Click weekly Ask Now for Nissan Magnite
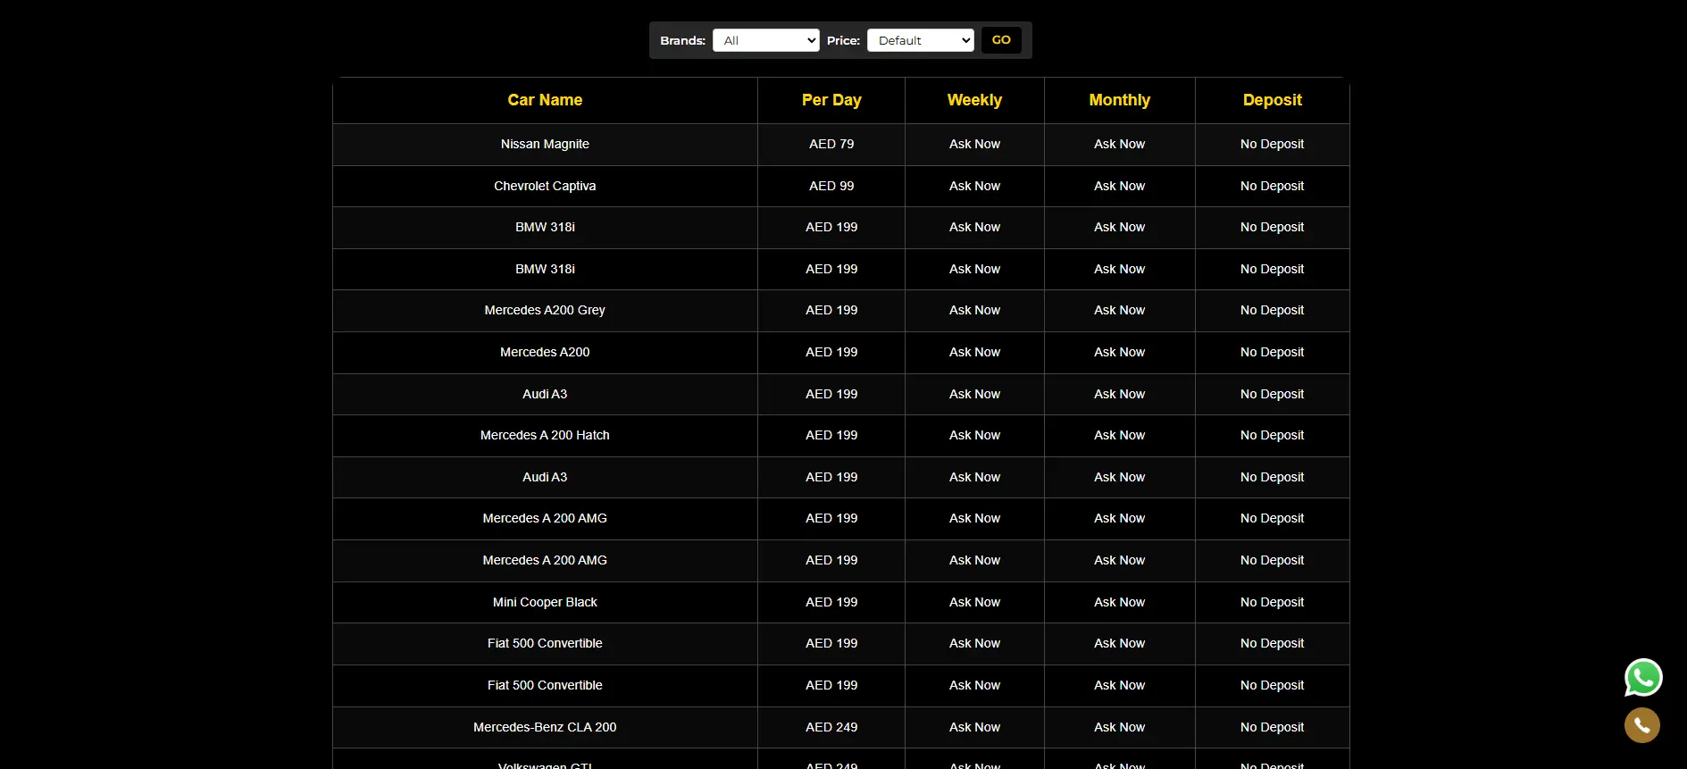The width and height of the screenshot is (1687, 769). click(x=974, y=144)
